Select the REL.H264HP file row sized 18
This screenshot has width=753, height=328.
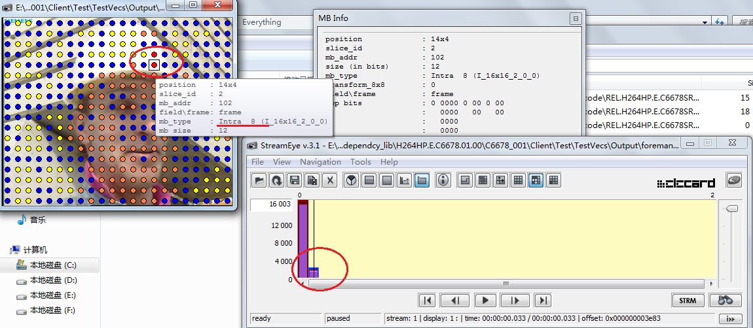click(667, 112)
